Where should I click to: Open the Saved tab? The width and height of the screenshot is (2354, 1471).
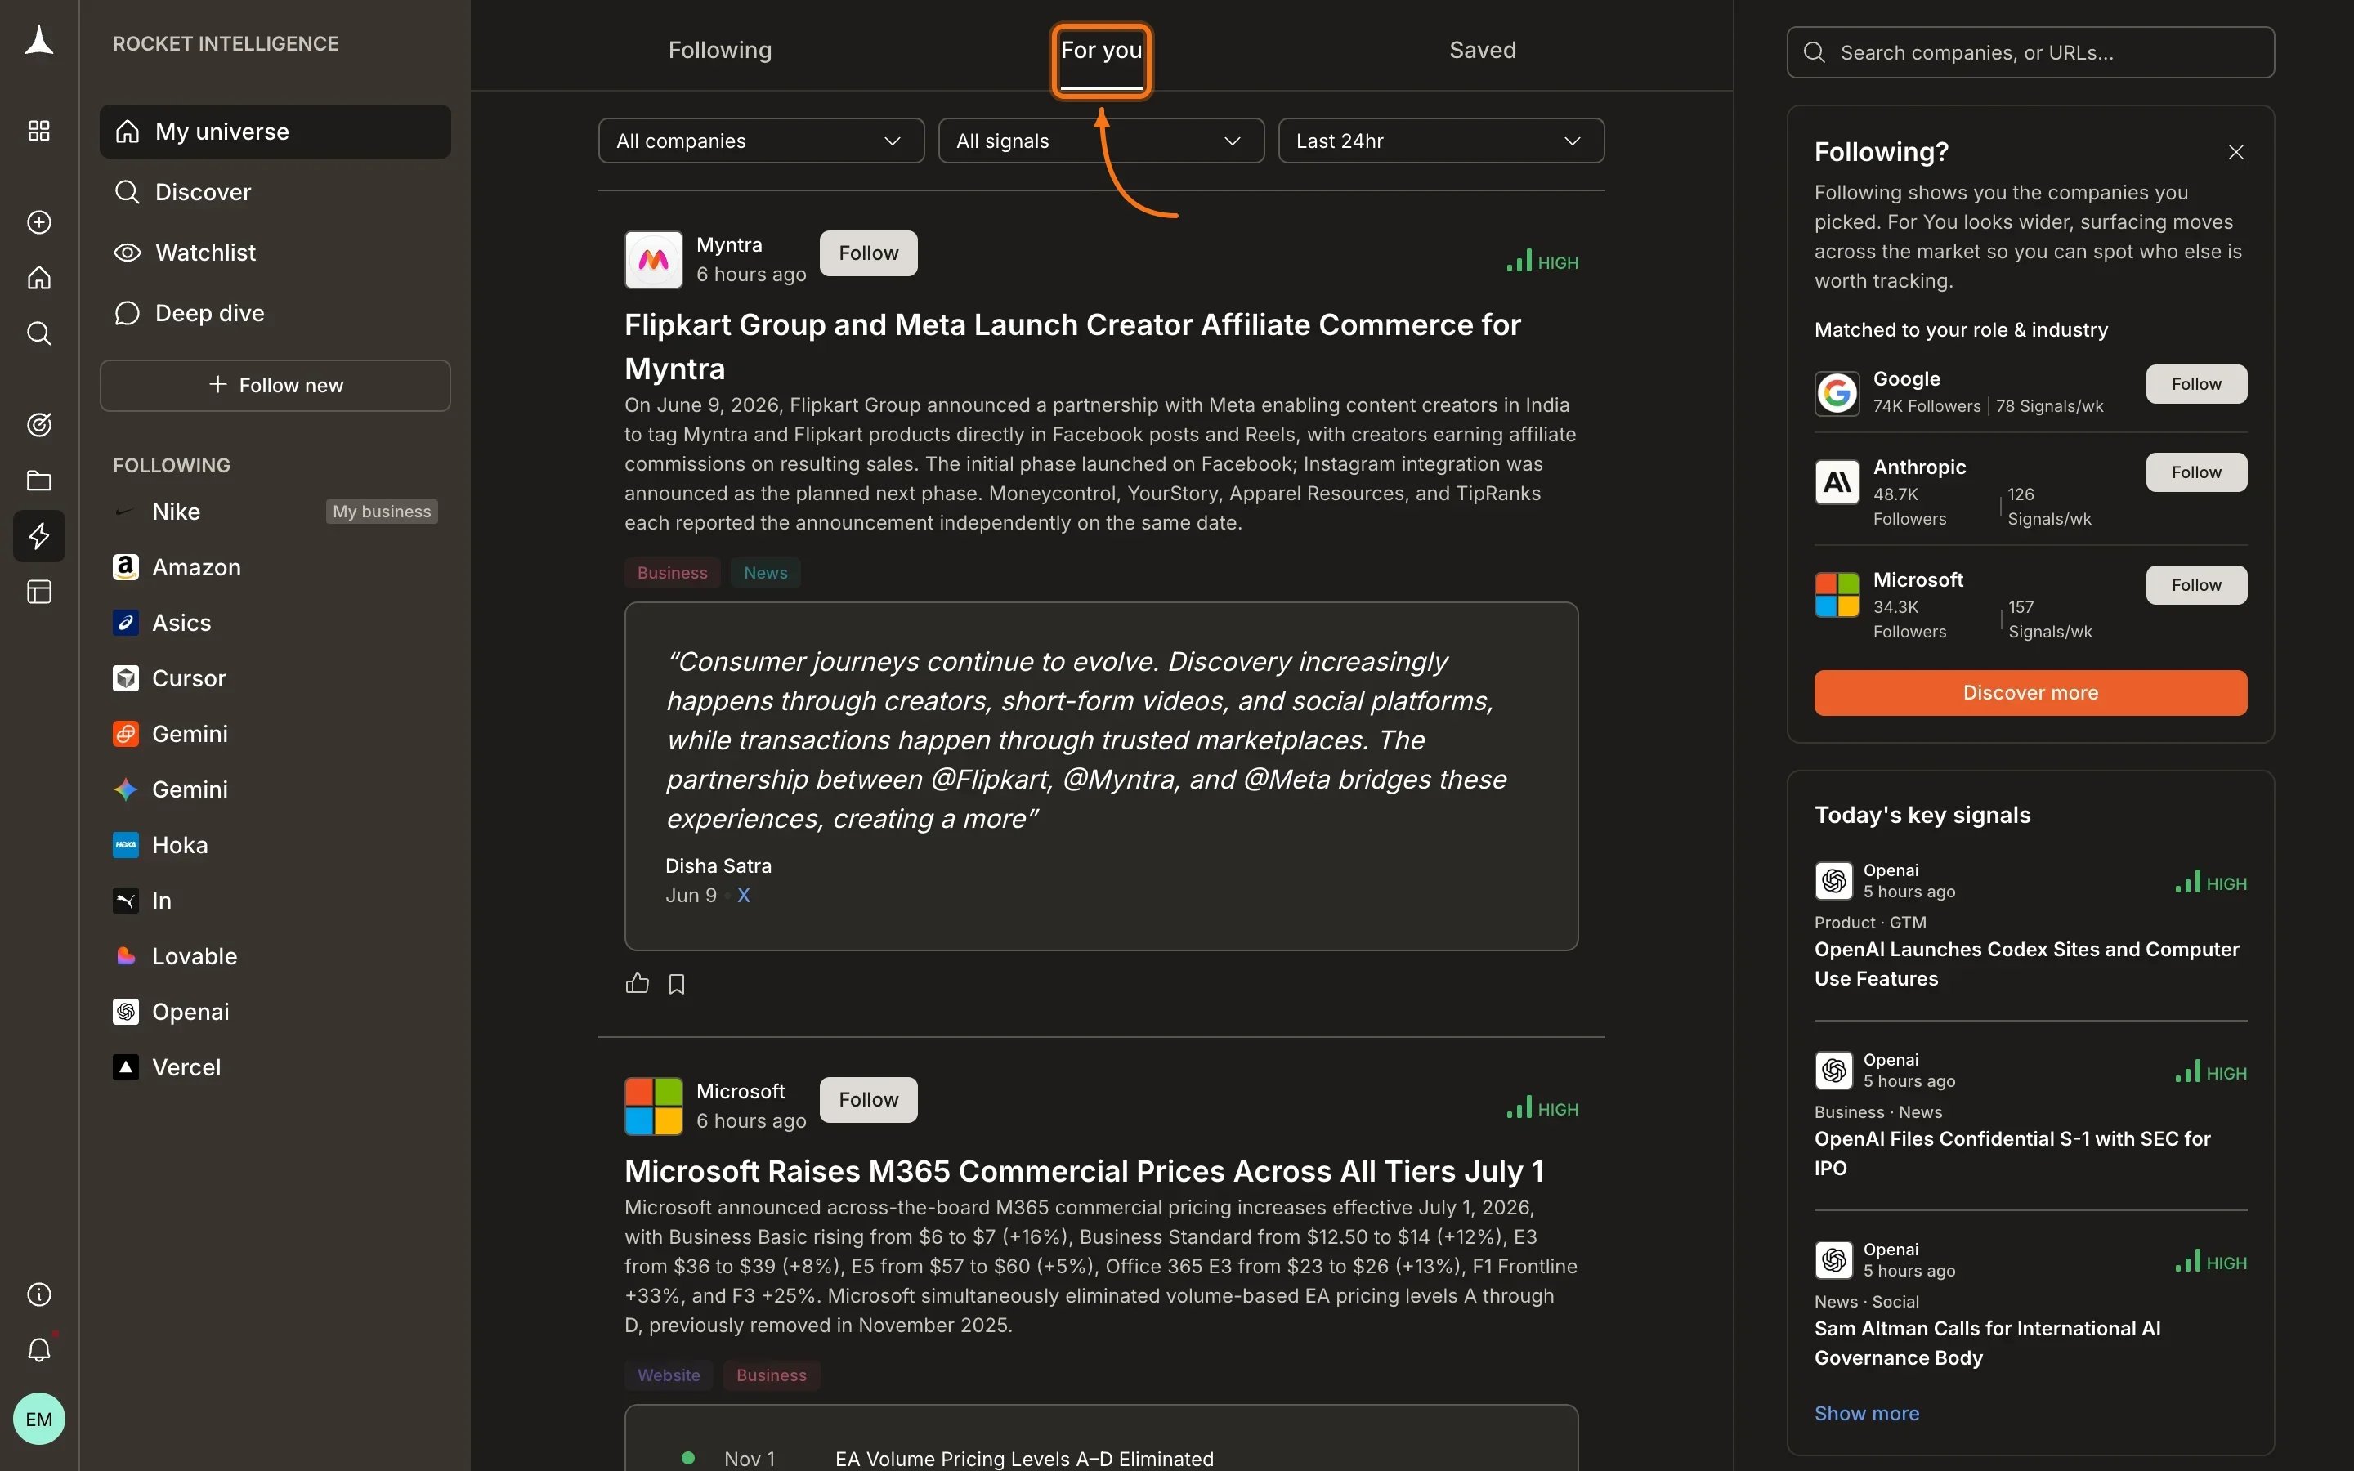tap(1483, 50)
